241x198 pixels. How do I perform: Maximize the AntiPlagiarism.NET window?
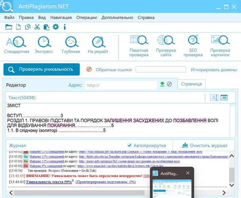[x=226, y=7]
